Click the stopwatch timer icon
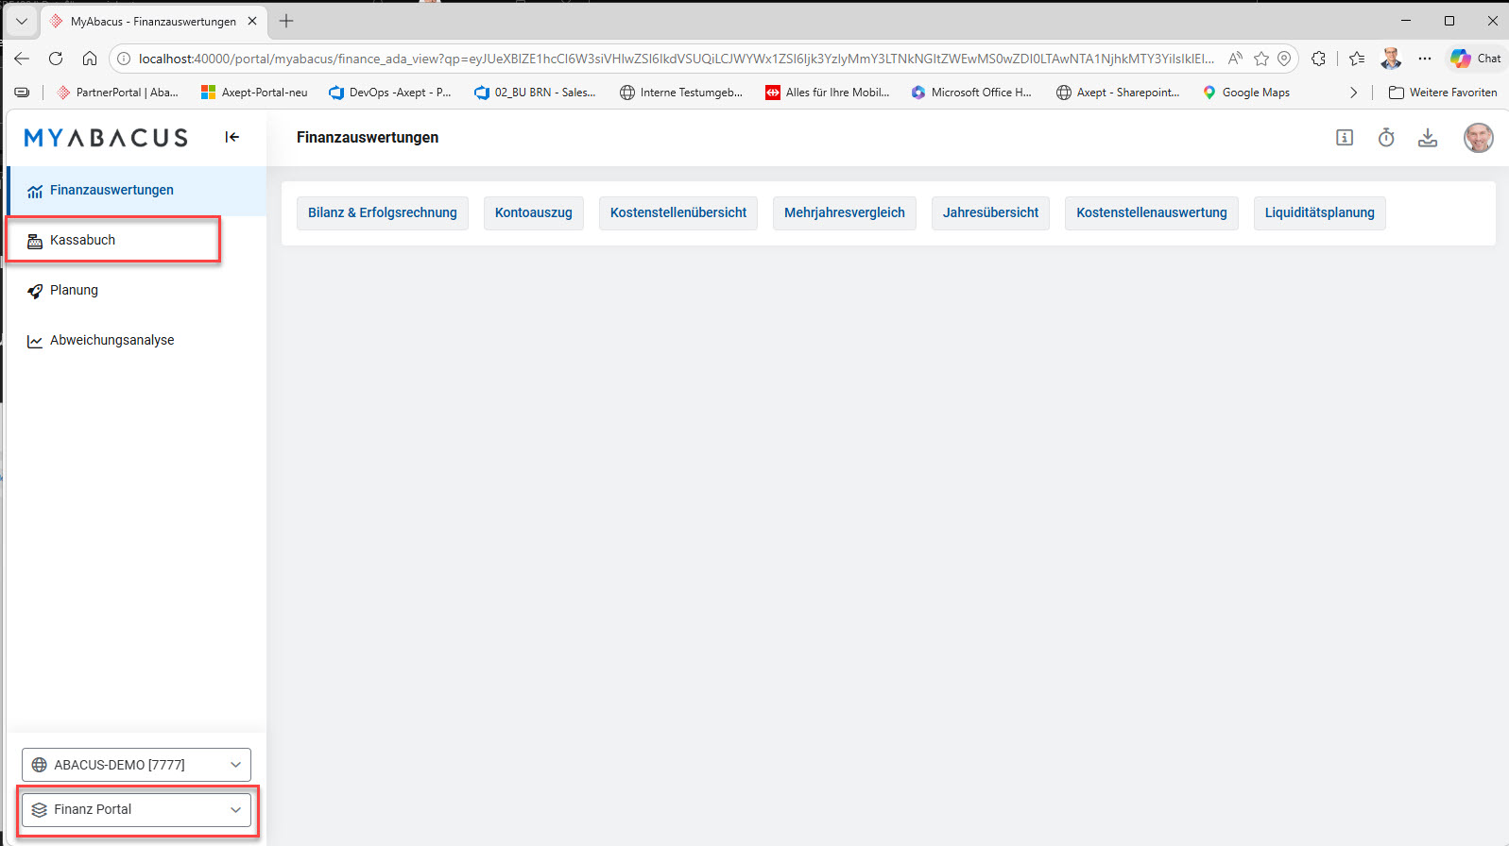 (x=1386, y=138)
